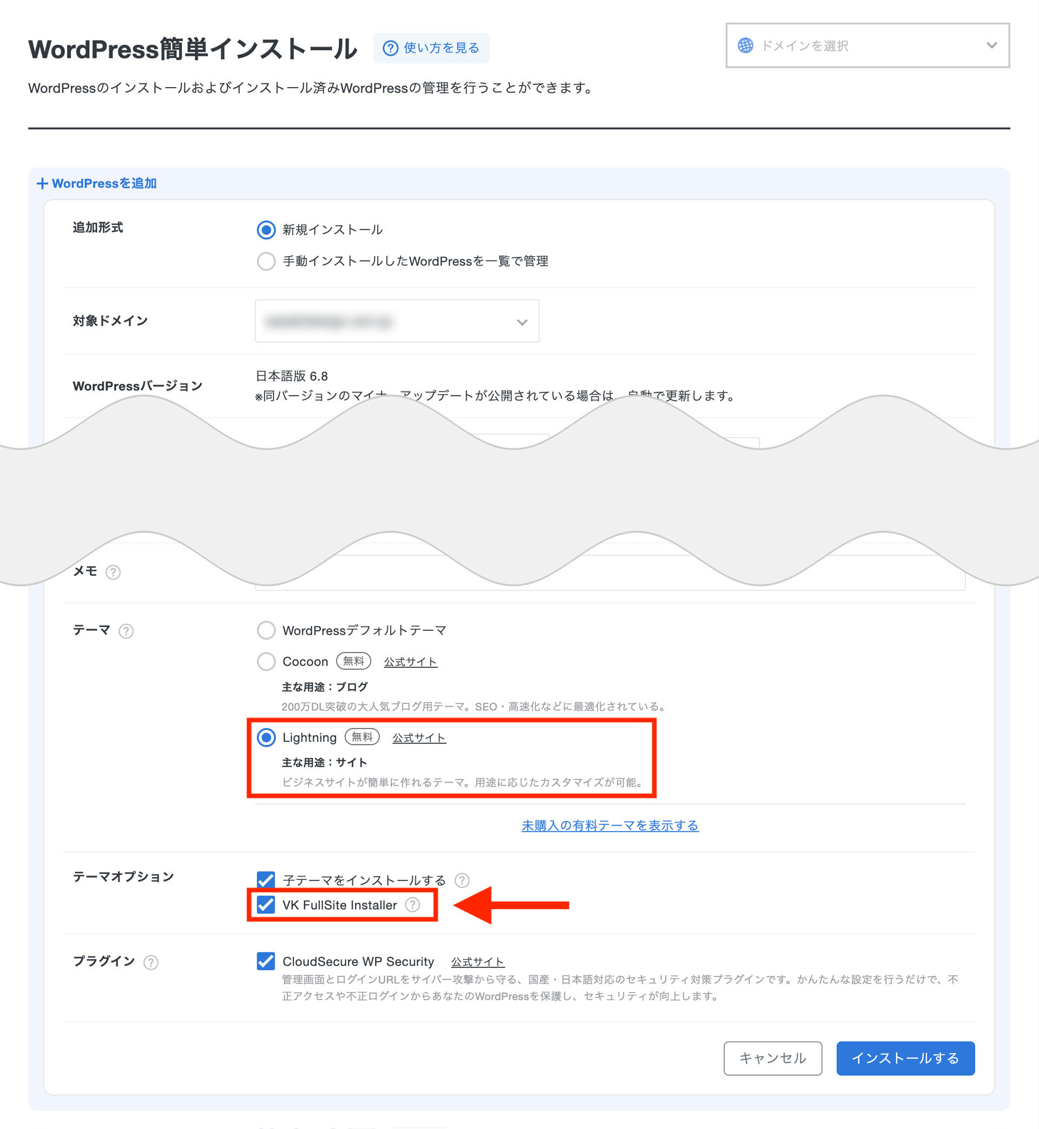Click help icon next to VK FullSite Installer
The height and width of the screenshot is (1129, 1039).
413,904
